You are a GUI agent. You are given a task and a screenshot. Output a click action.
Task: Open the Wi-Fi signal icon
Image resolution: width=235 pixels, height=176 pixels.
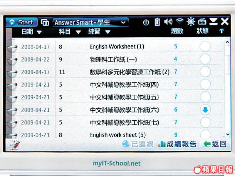click(x=180, y=22)
